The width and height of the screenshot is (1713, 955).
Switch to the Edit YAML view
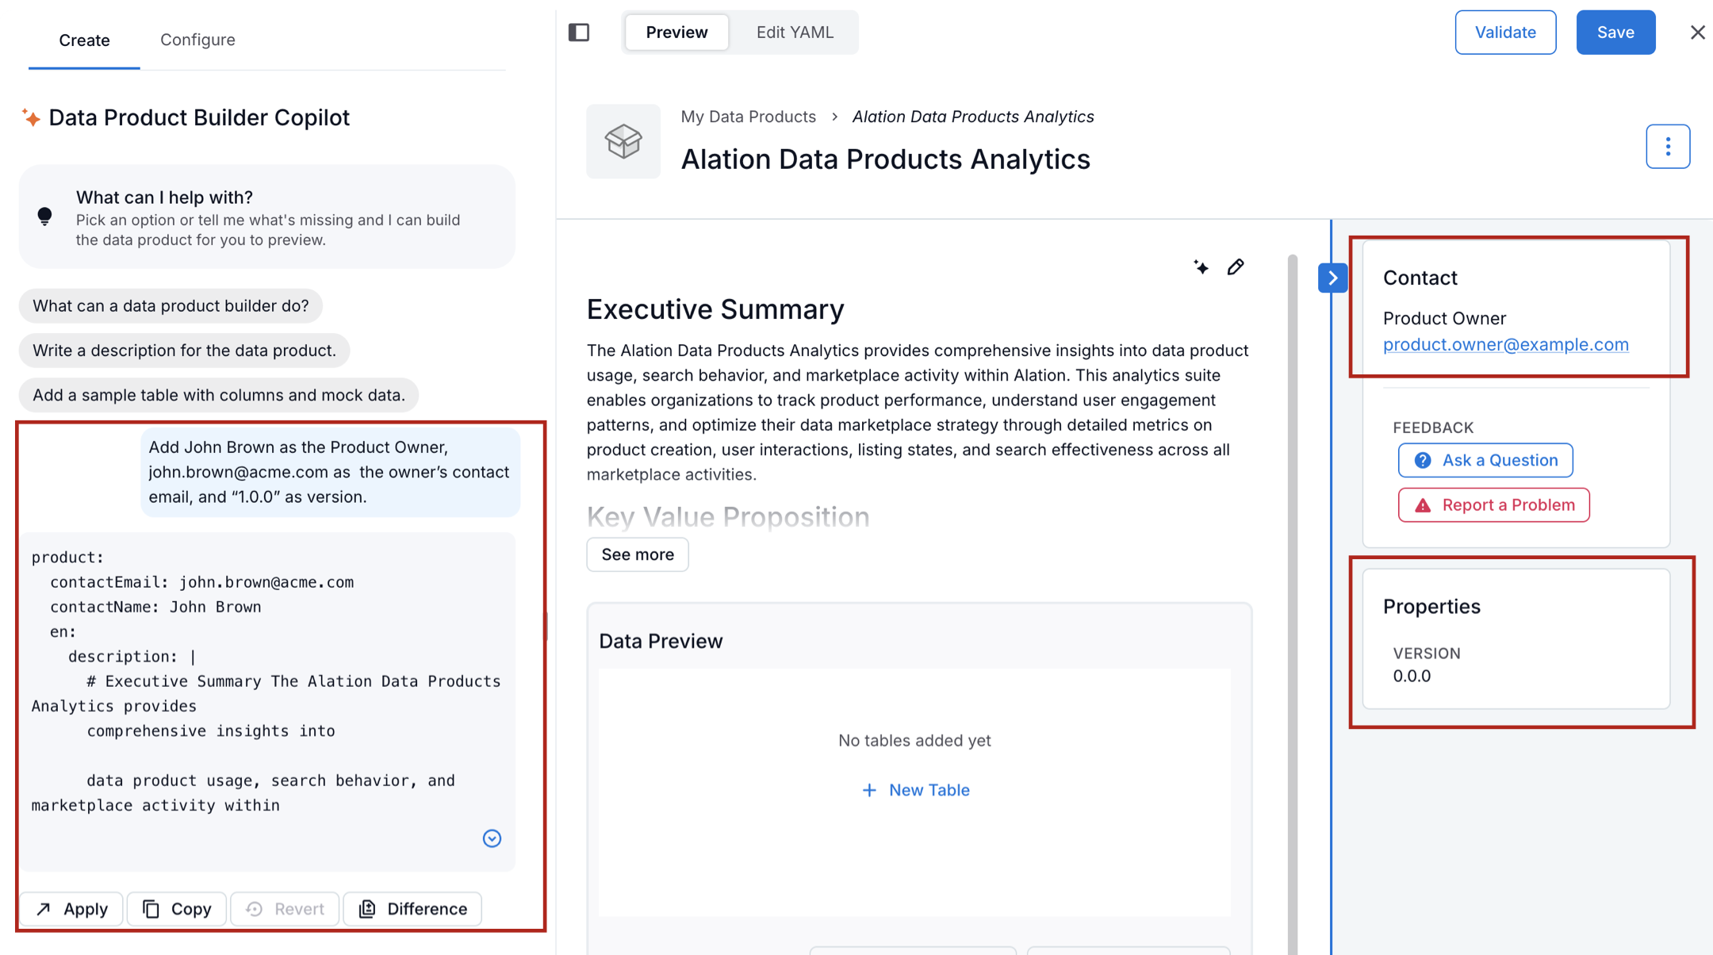tap(794, 33)
